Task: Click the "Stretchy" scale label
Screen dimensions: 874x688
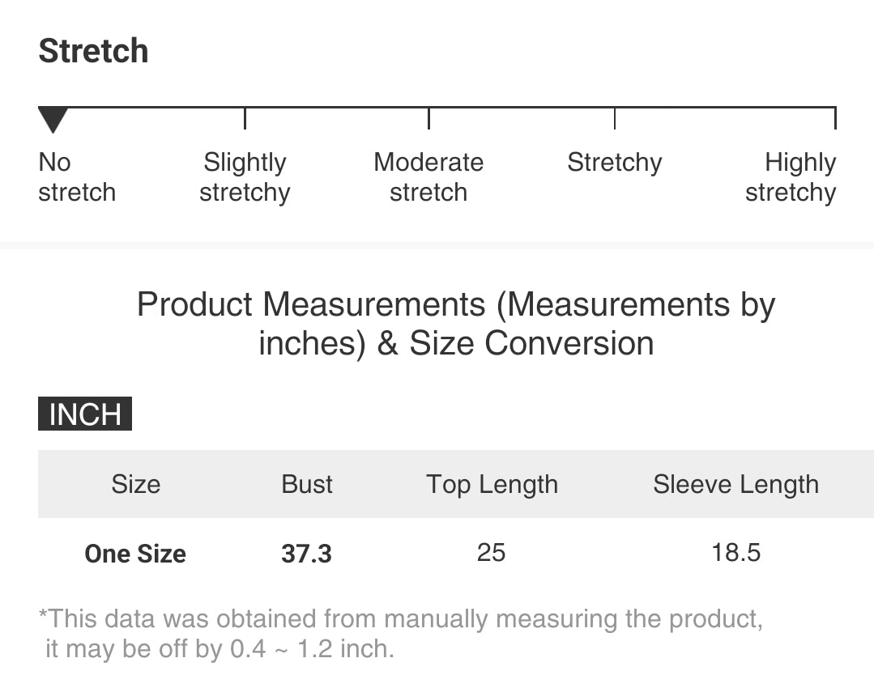Action: (x=614, y=163)
